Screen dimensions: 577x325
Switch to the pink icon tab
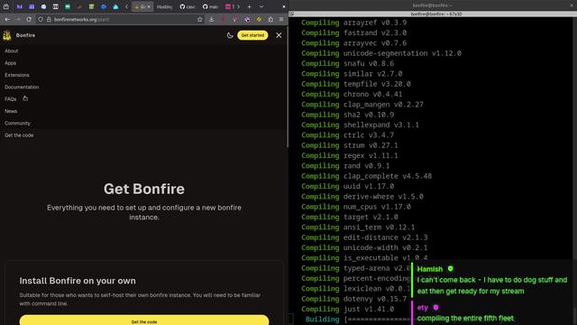click(x=230, y=6)
